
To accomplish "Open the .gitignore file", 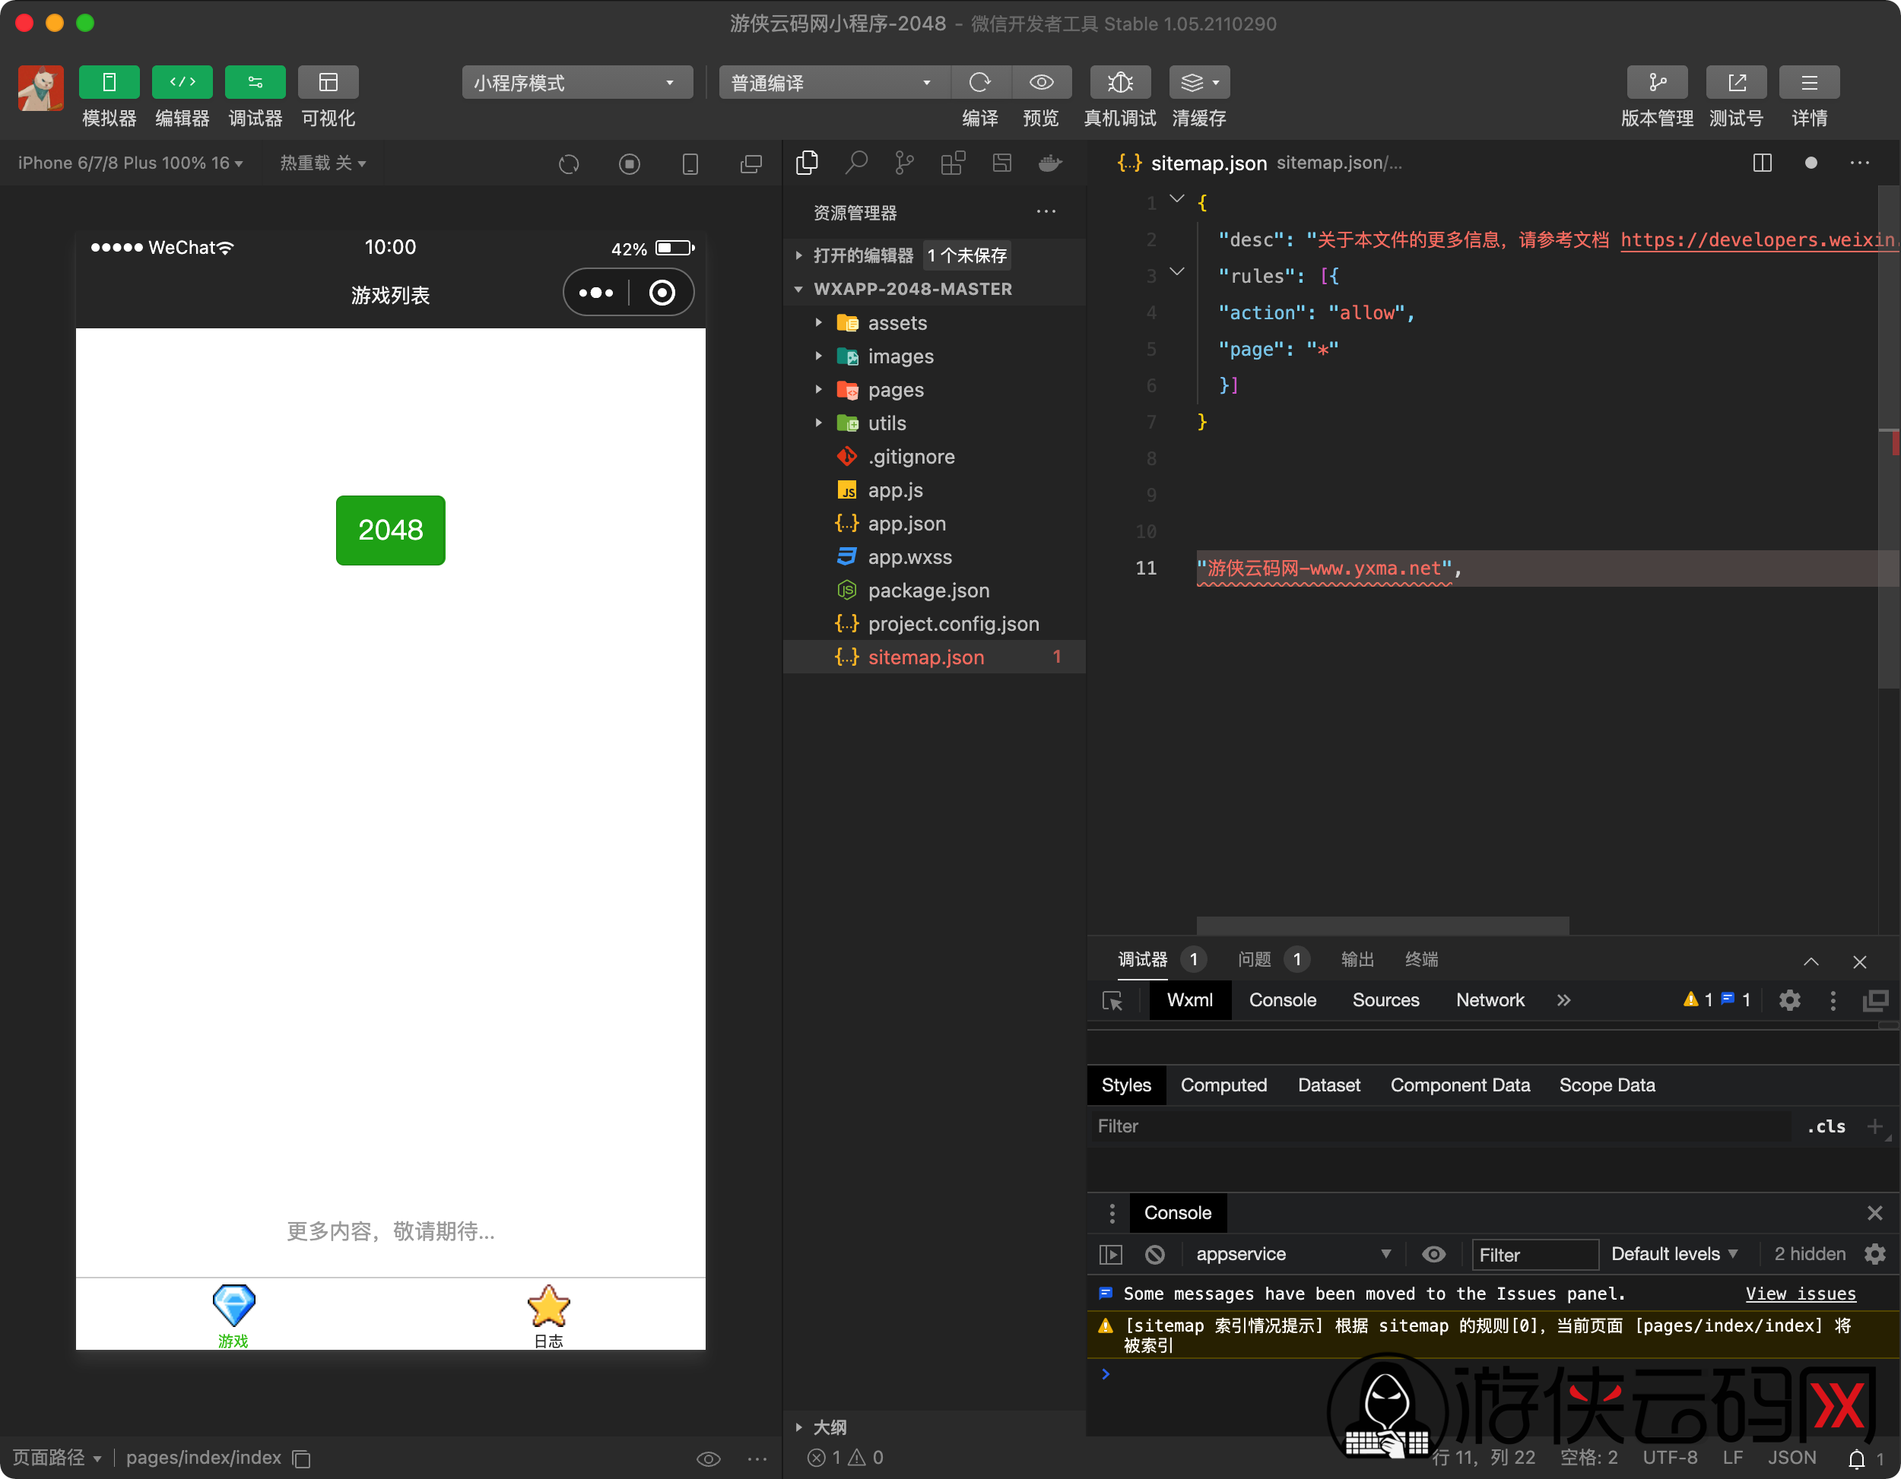I will (x=935, y=457).
